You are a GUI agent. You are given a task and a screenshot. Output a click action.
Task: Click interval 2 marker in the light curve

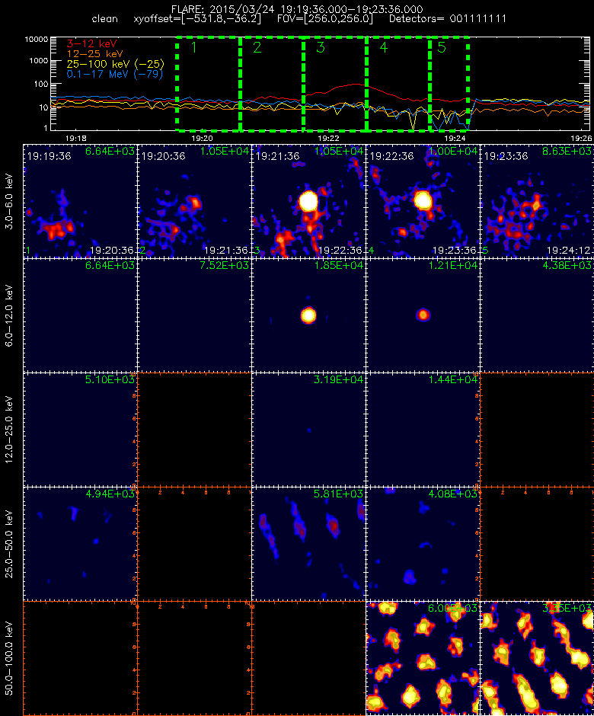(x=257, y=47)
